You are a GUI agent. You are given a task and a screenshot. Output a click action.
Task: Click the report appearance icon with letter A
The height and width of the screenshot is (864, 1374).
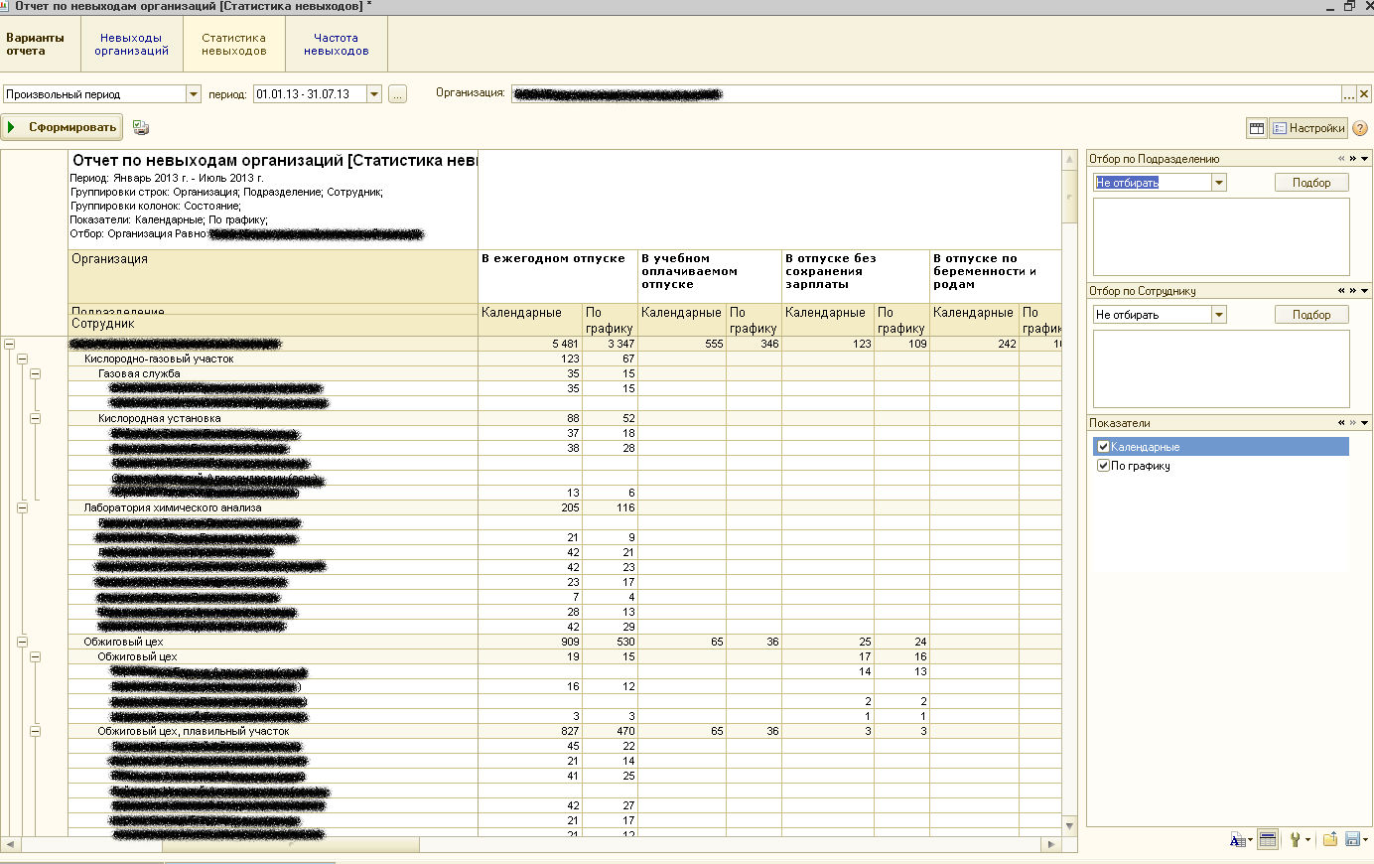pyautogui.click(x=1237, y=840)
